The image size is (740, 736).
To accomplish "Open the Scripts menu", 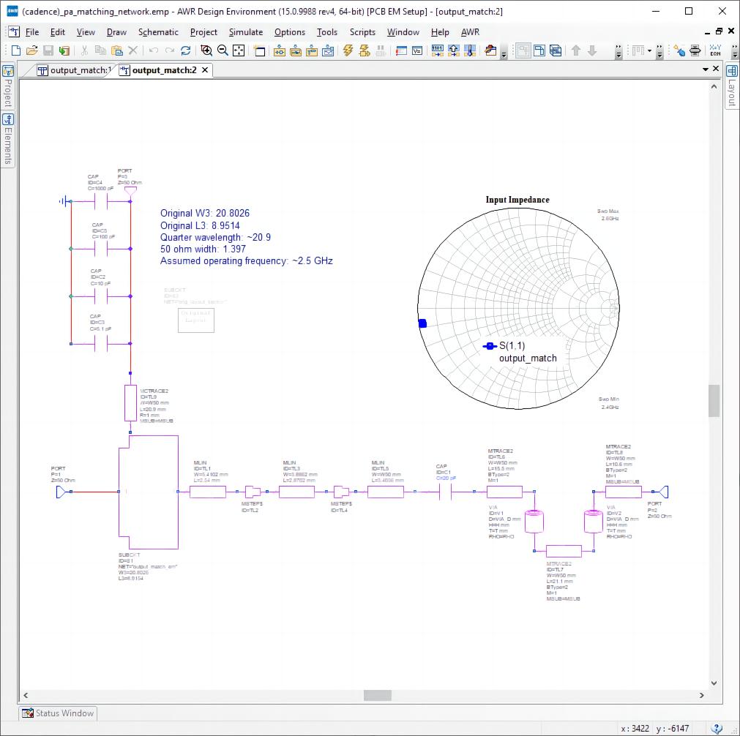I will coord(362,32).
